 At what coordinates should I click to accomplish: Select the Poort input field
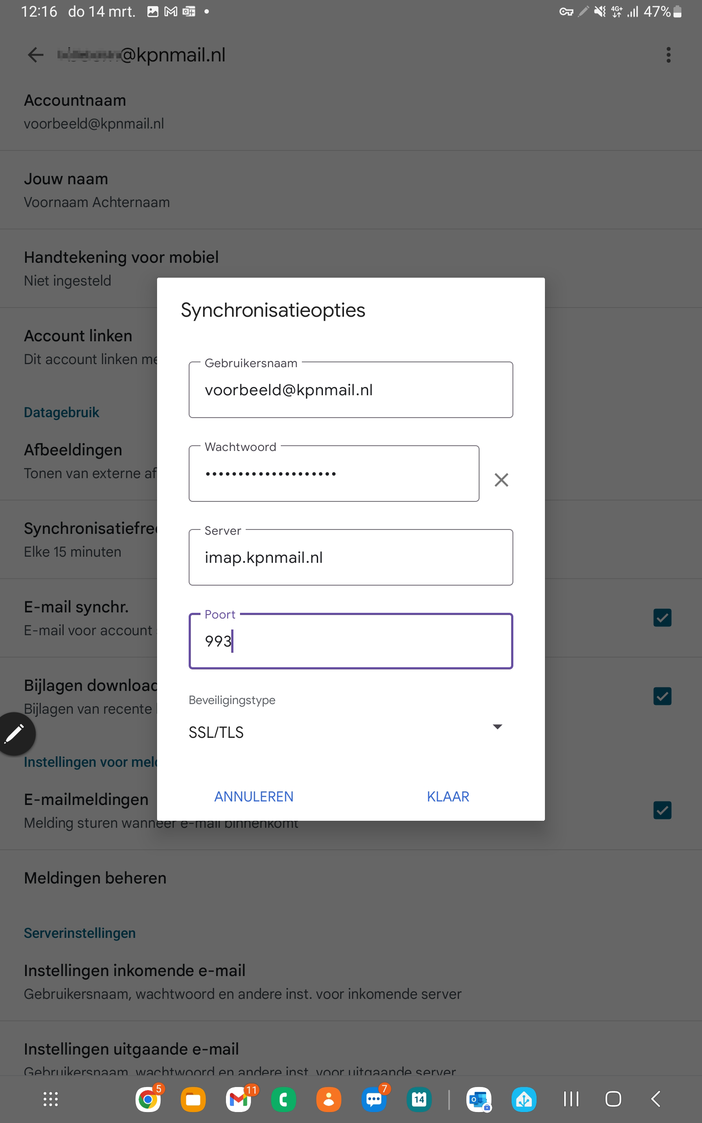(351, 641)
